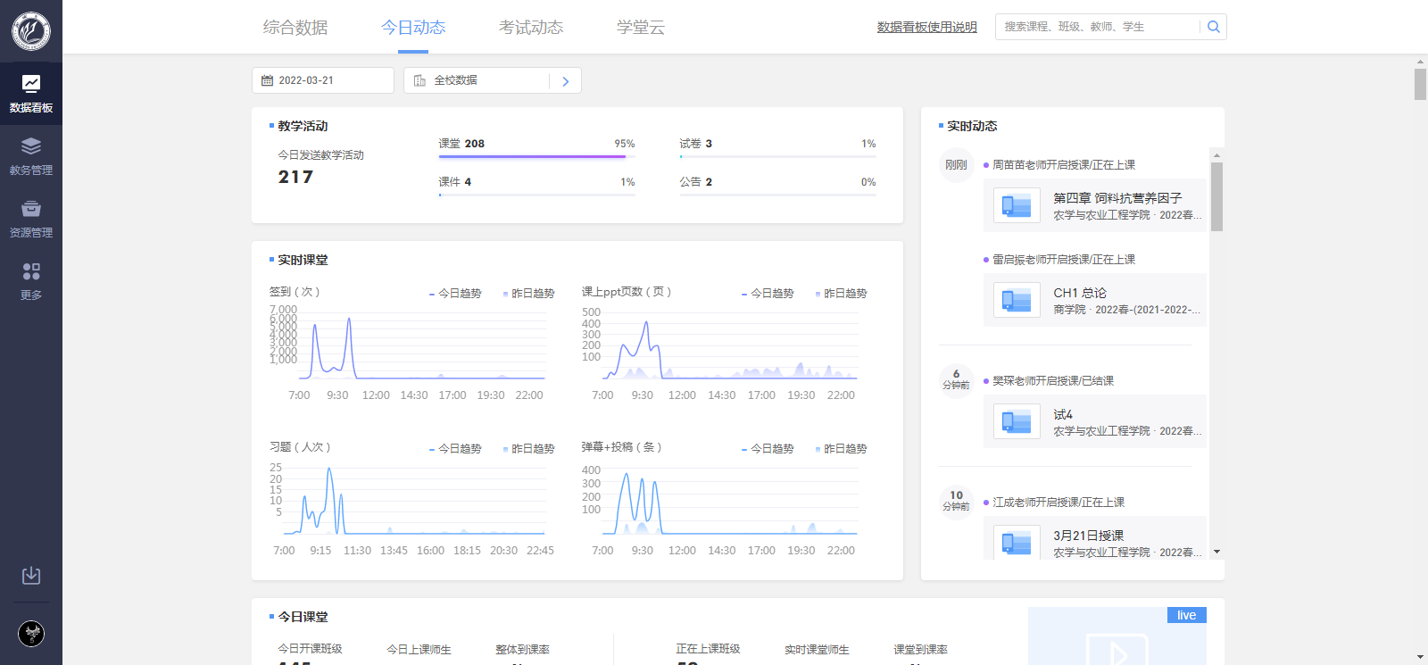Click the school logo at top left
Image resolution: width=1428 pixels, height=665 pixels.
(31, 31)
